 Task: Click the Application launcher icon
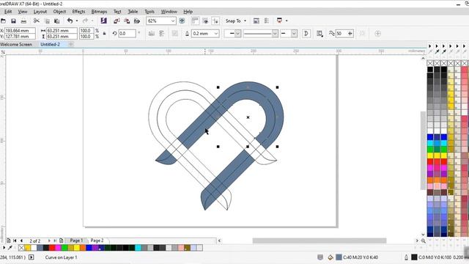tap(279, 21)
